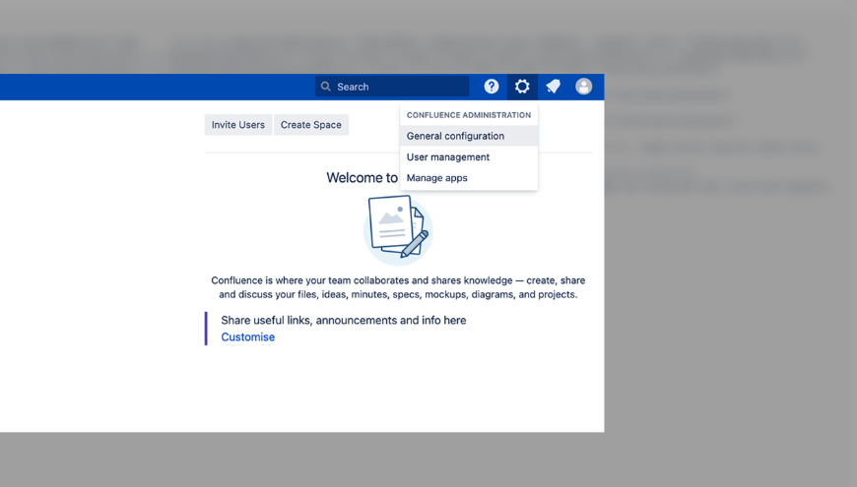The height and width of the screenshot is (487, 857).
Task: Open the Customise link
Action: pos(247,336)
